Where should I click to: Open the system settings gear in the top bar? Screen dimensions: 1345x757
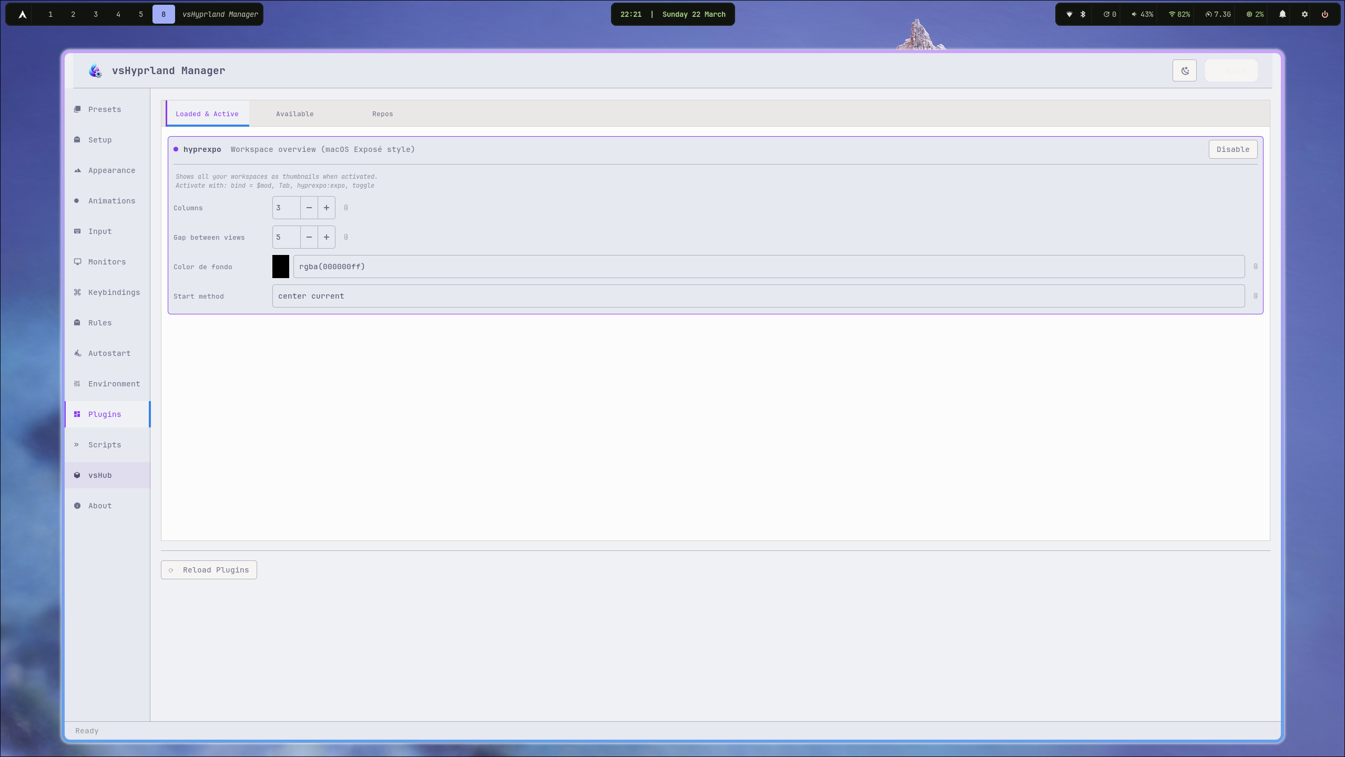[1305, 14]
